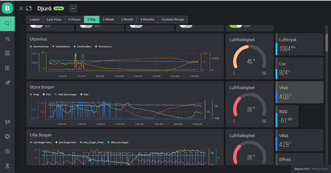Click the 30% gauge beside Stora Stugan
This screenshot has height=173, width=331.
[x=249, y=104]
